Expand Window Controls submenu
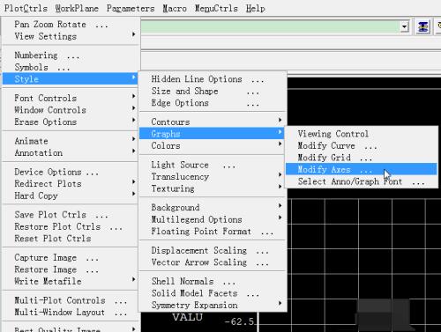 coord(70,110)
